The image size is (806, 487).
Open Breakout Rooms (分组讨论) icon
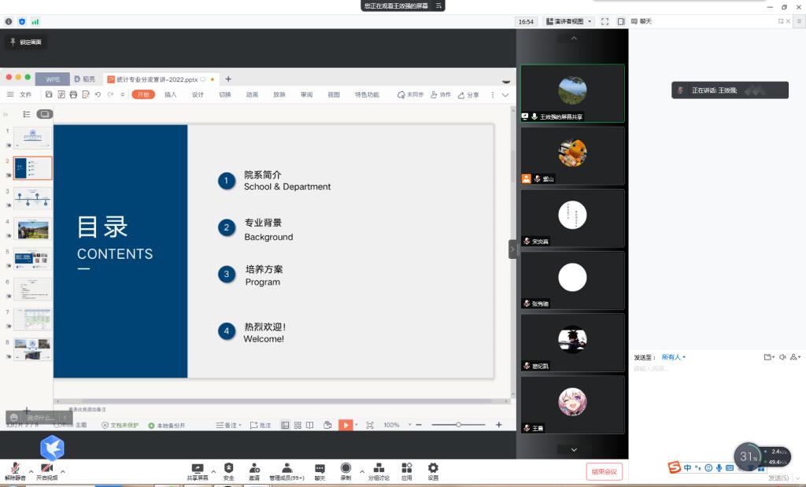tap(379, 470)
